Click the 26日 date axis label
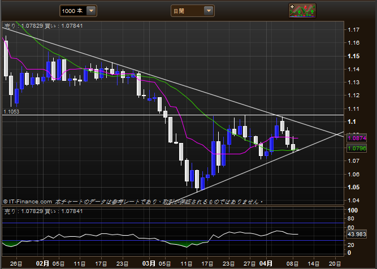377x269 pixels. pyautogui.click(x=16, y=263)
